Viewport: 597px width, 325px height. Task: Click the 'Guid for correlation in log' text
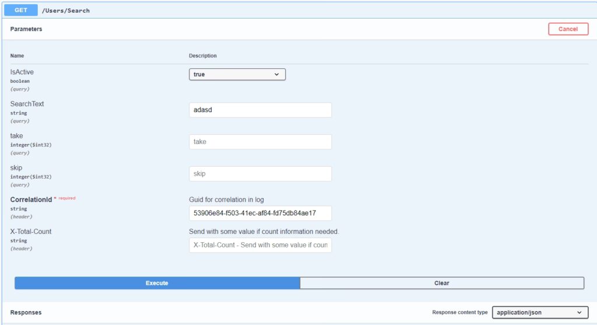(x=226, y=200)
